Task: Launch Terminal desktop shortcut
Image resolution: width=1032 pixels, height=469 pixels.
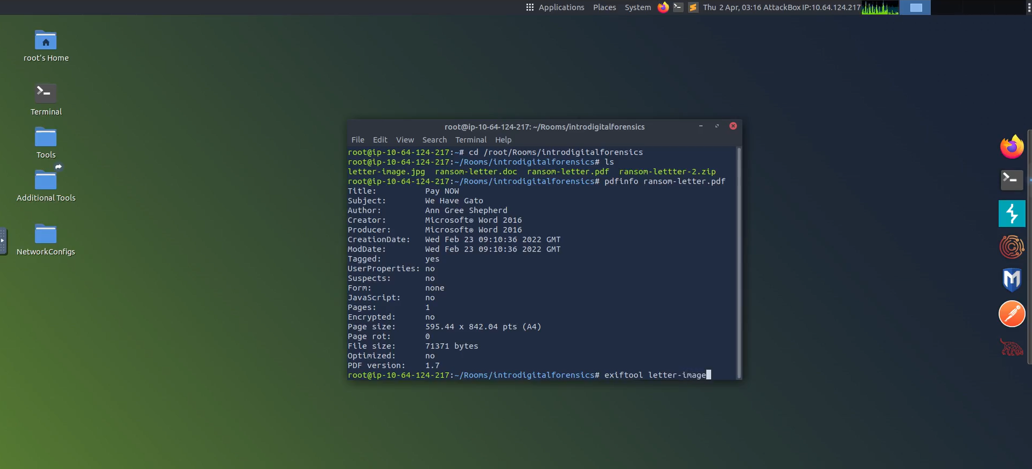Action: point(45,92)
